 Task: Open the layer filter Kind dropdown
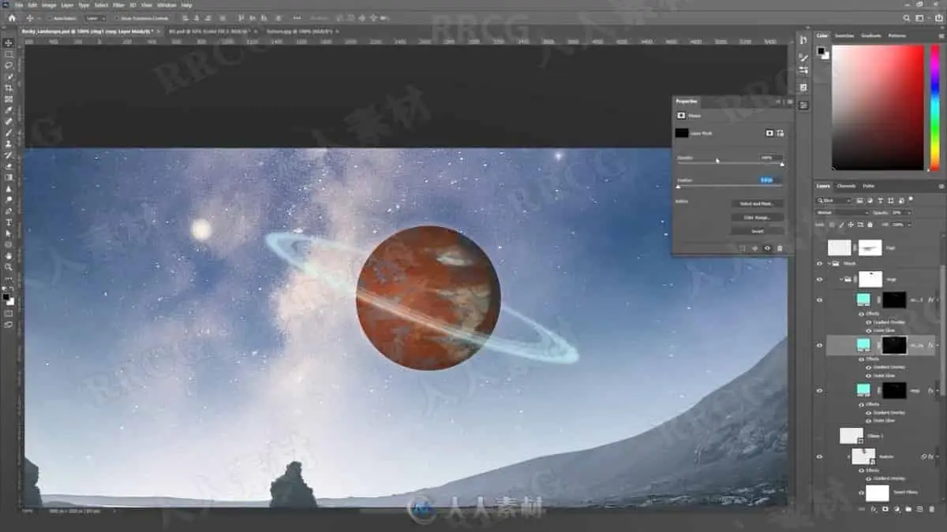click(834, 200)
